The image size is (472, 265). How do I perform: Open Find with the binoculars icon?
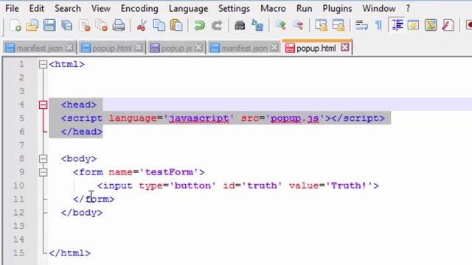[240, 26]
